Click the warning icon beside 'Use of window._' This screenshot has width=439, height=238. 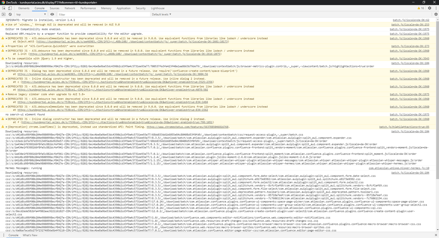[3, 25]
